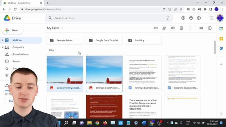The width and height of the screenshot is (226, 127).
Task: Open a new browser tab
Action: [48, 3]
